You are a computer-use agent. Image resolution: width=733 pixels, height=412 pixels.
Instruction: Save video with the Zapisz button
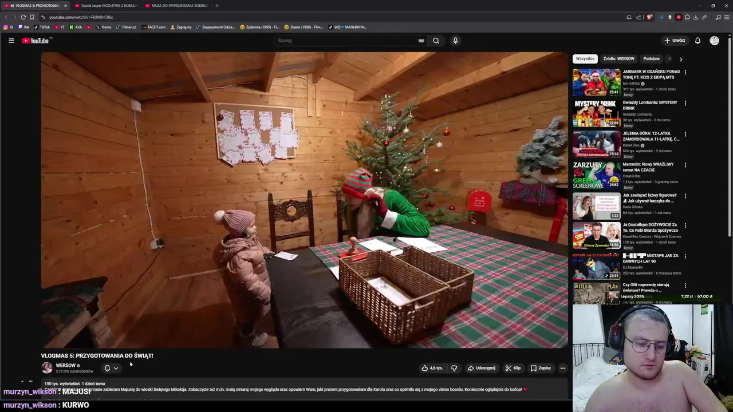click(541, 368)
